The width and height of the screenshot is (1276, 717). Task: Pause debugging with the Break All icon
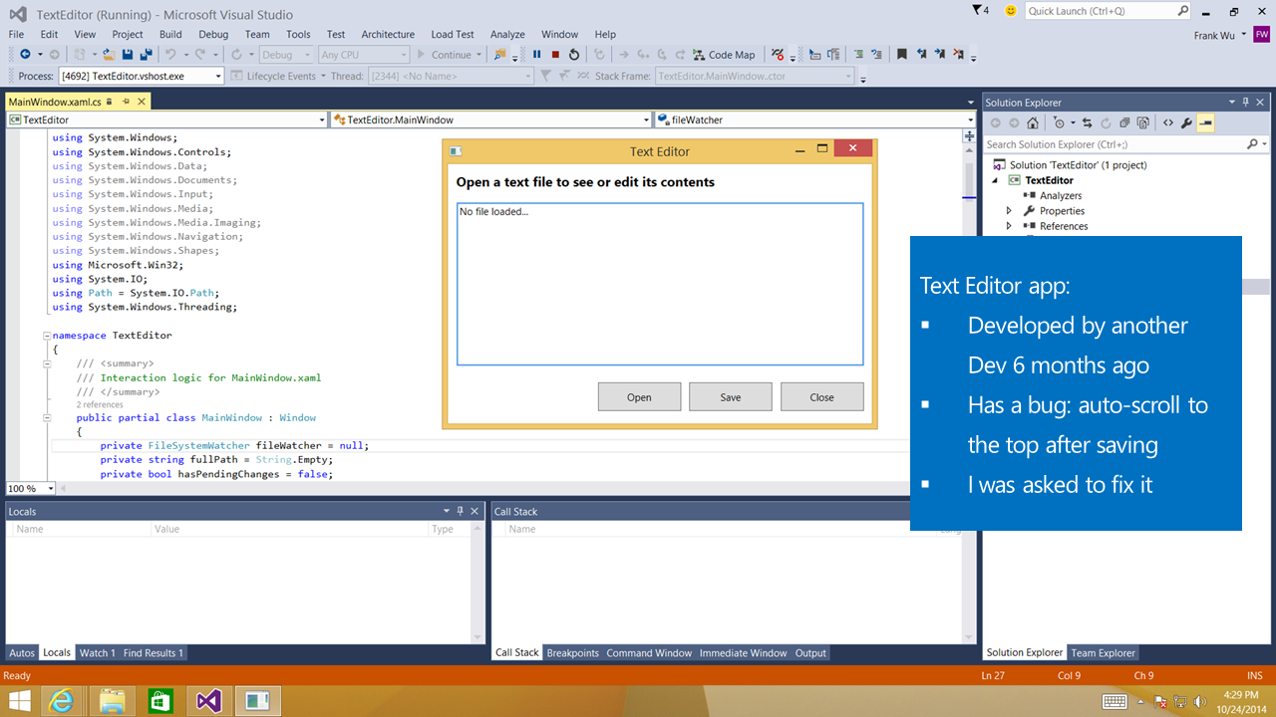[537, 55]
